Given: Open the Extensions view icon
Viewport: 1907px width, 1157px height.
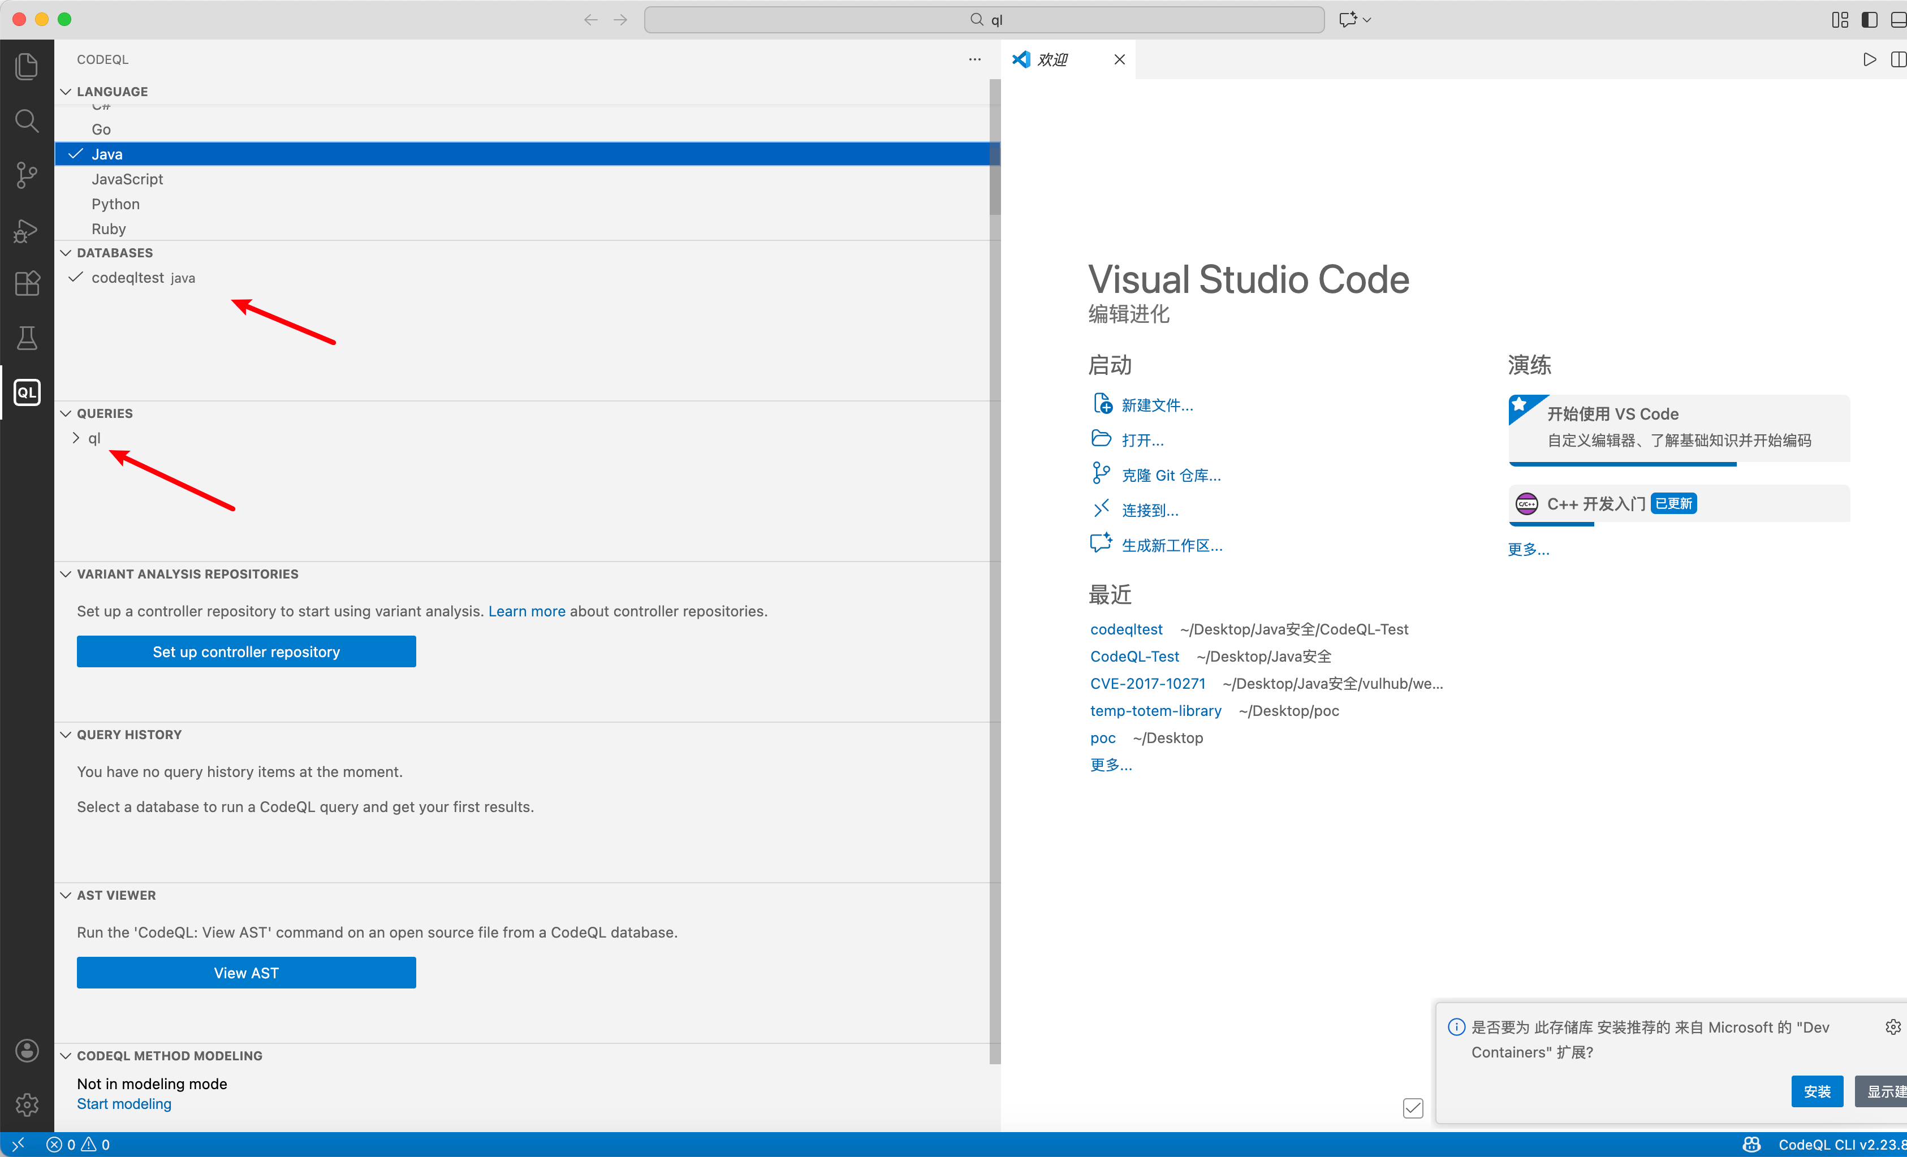Looking at the screenshot, I should [x=27, y=283].
